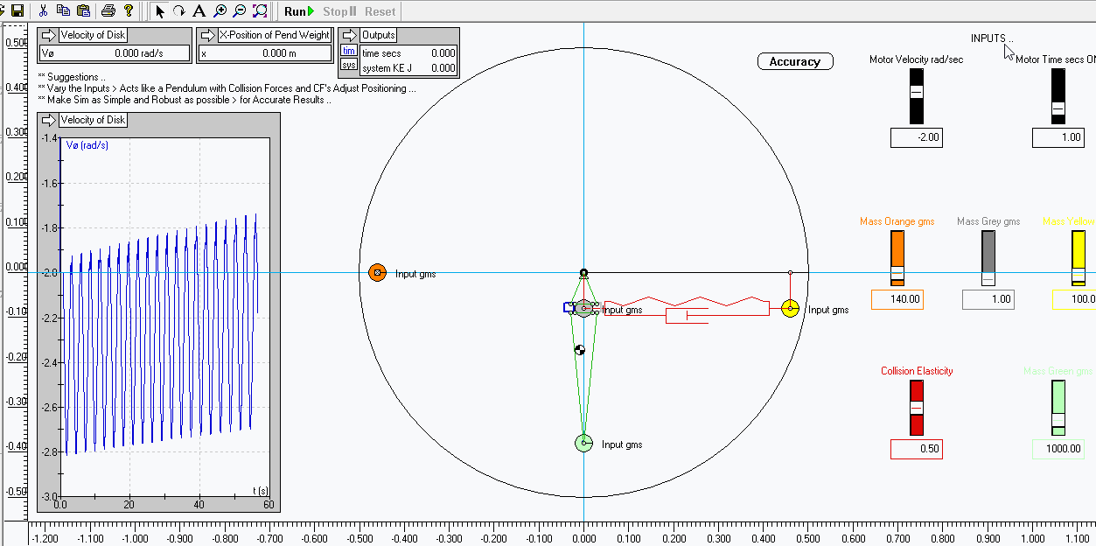Select the yellow mass circle
The image size is (1096, 546).
pyautogui.click(x=790, y=308)
